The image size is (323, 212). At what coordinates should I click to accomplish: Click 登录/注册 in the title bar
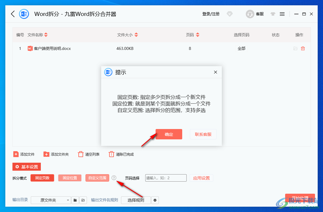(211, 14)
